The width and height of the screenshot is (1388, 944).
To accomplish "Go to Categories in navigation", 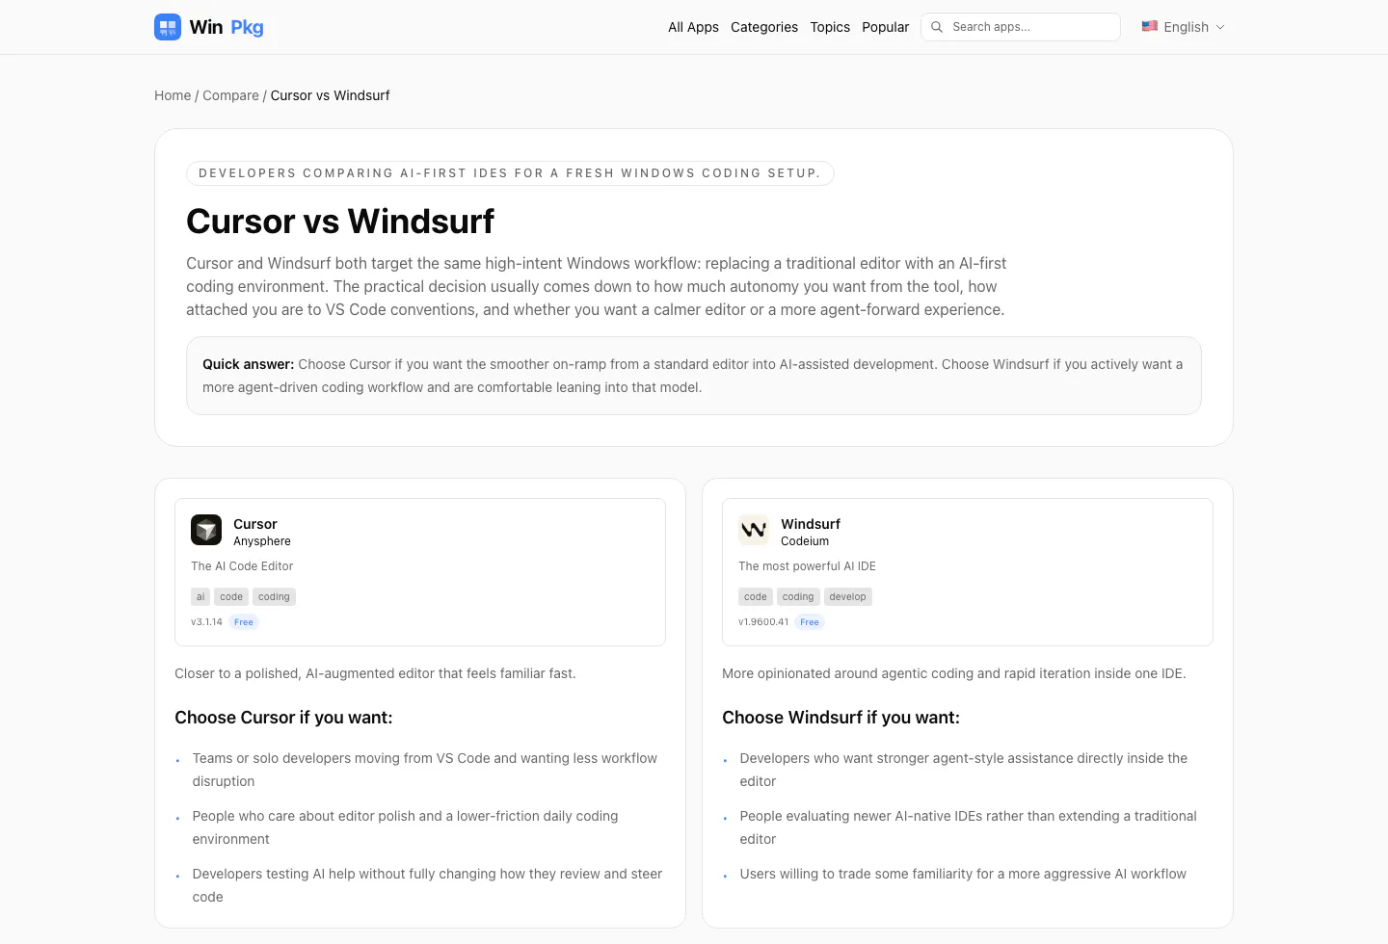I will coord(764,27).
